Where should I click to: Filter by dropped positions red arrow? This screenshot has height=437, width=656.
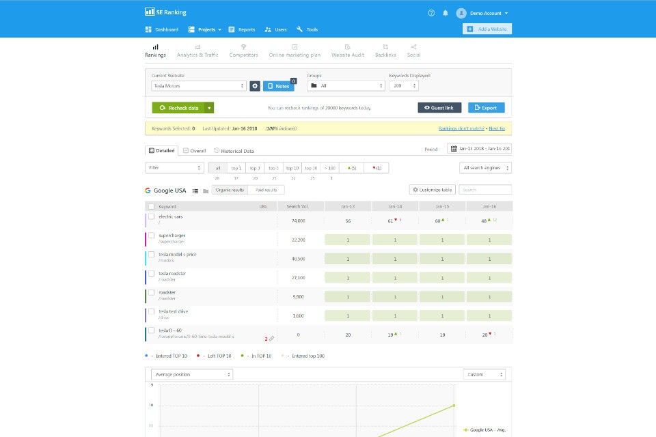(x=376, y=168)
